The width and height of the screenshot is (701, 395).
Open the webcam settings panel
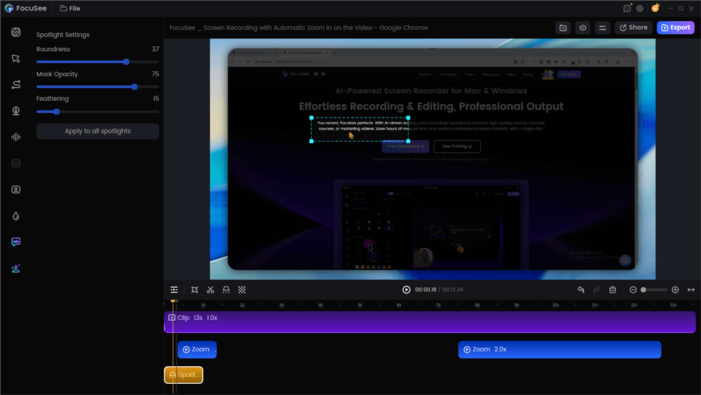16,111
